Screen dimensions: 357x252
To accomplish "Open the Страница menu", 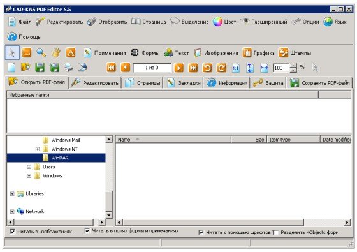I will 149,22.
